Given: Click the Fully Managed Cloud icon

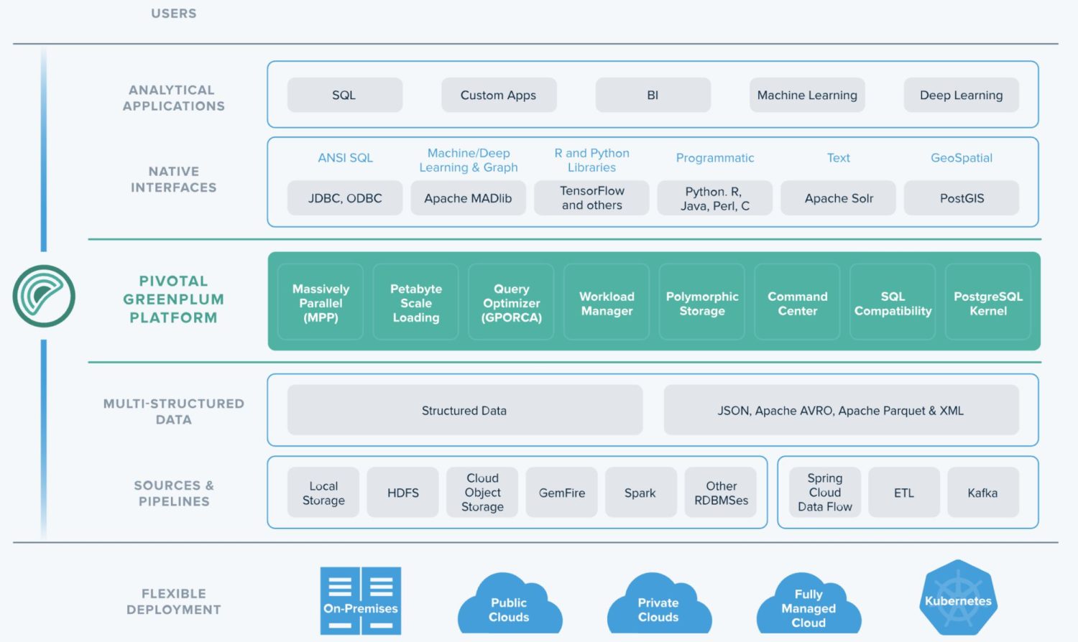Looking at the screenshot, I should click(808, 603).
